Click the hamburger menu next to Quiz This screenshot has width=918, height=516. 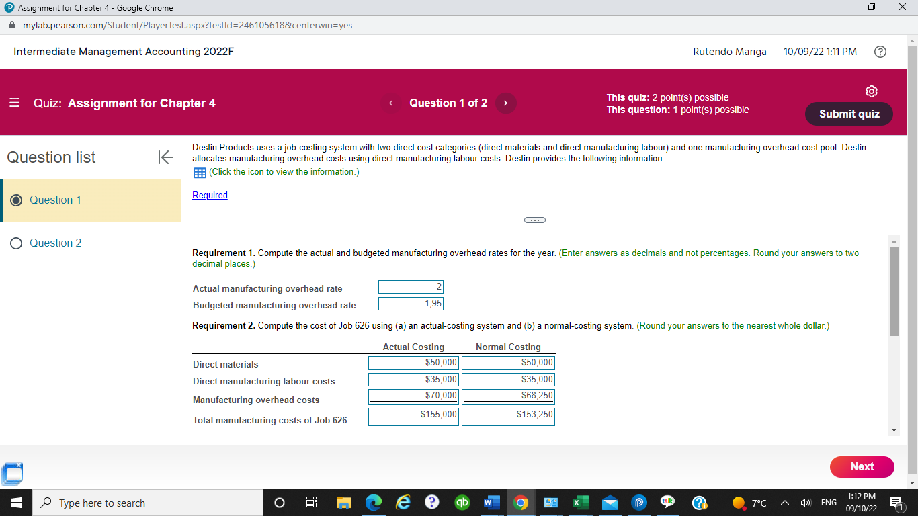[x=13, y=103]
